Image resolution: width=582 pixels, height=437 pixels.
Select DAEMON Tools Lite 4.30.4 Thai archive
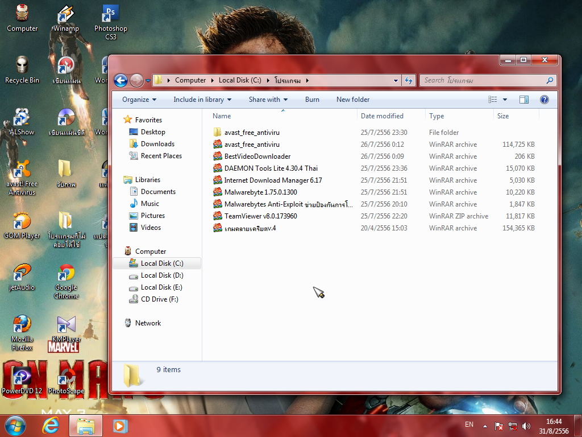(x=271, y=168)
